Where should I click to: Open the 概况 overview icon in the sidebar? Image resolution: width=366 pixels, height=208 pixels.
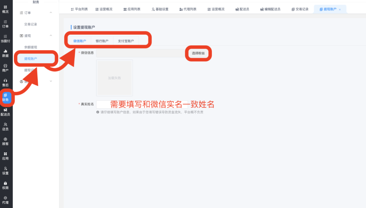[5, 9]
